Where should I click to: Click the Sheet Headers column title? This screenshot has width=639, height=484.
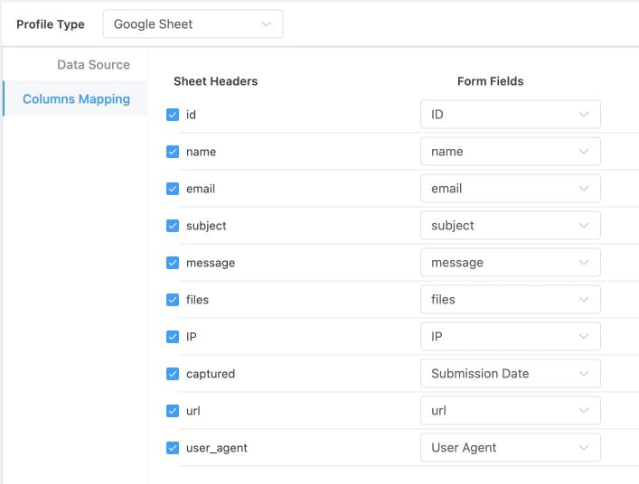216,81
